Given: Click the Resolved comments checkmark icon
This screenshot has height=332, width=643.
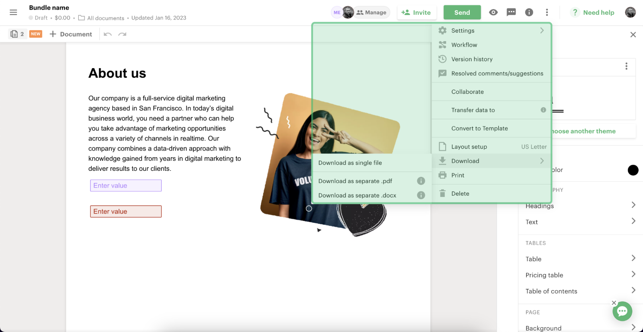Looking at the screenshot, I should pos(443,73).
